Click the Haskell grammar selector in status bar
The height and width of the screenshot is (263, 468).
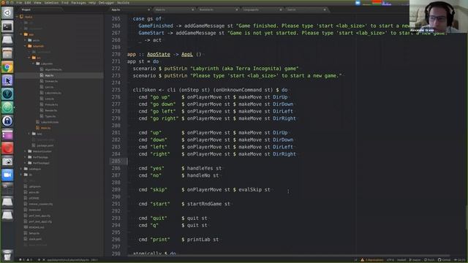click(x=401, y=260)
